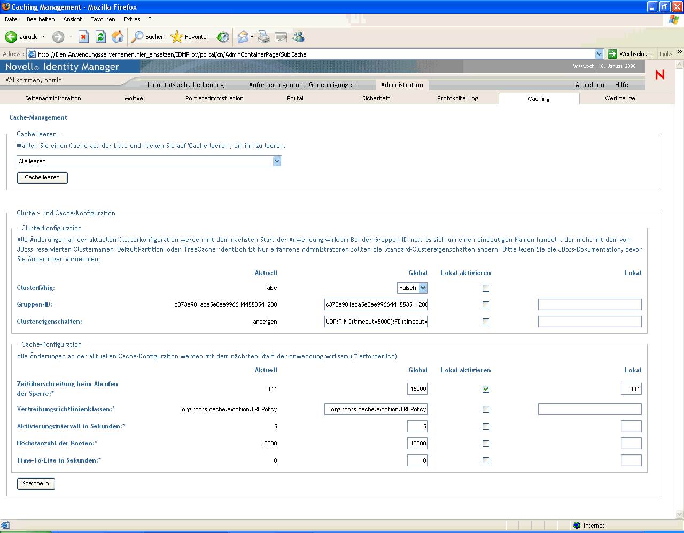Click the forward navigation arrow icon
The height and width of the screenshot is (533, 684).
[x=58, y=37]
